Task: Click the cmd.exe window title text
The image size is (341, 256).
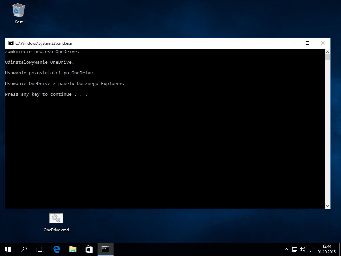Action: click(44, 43)
